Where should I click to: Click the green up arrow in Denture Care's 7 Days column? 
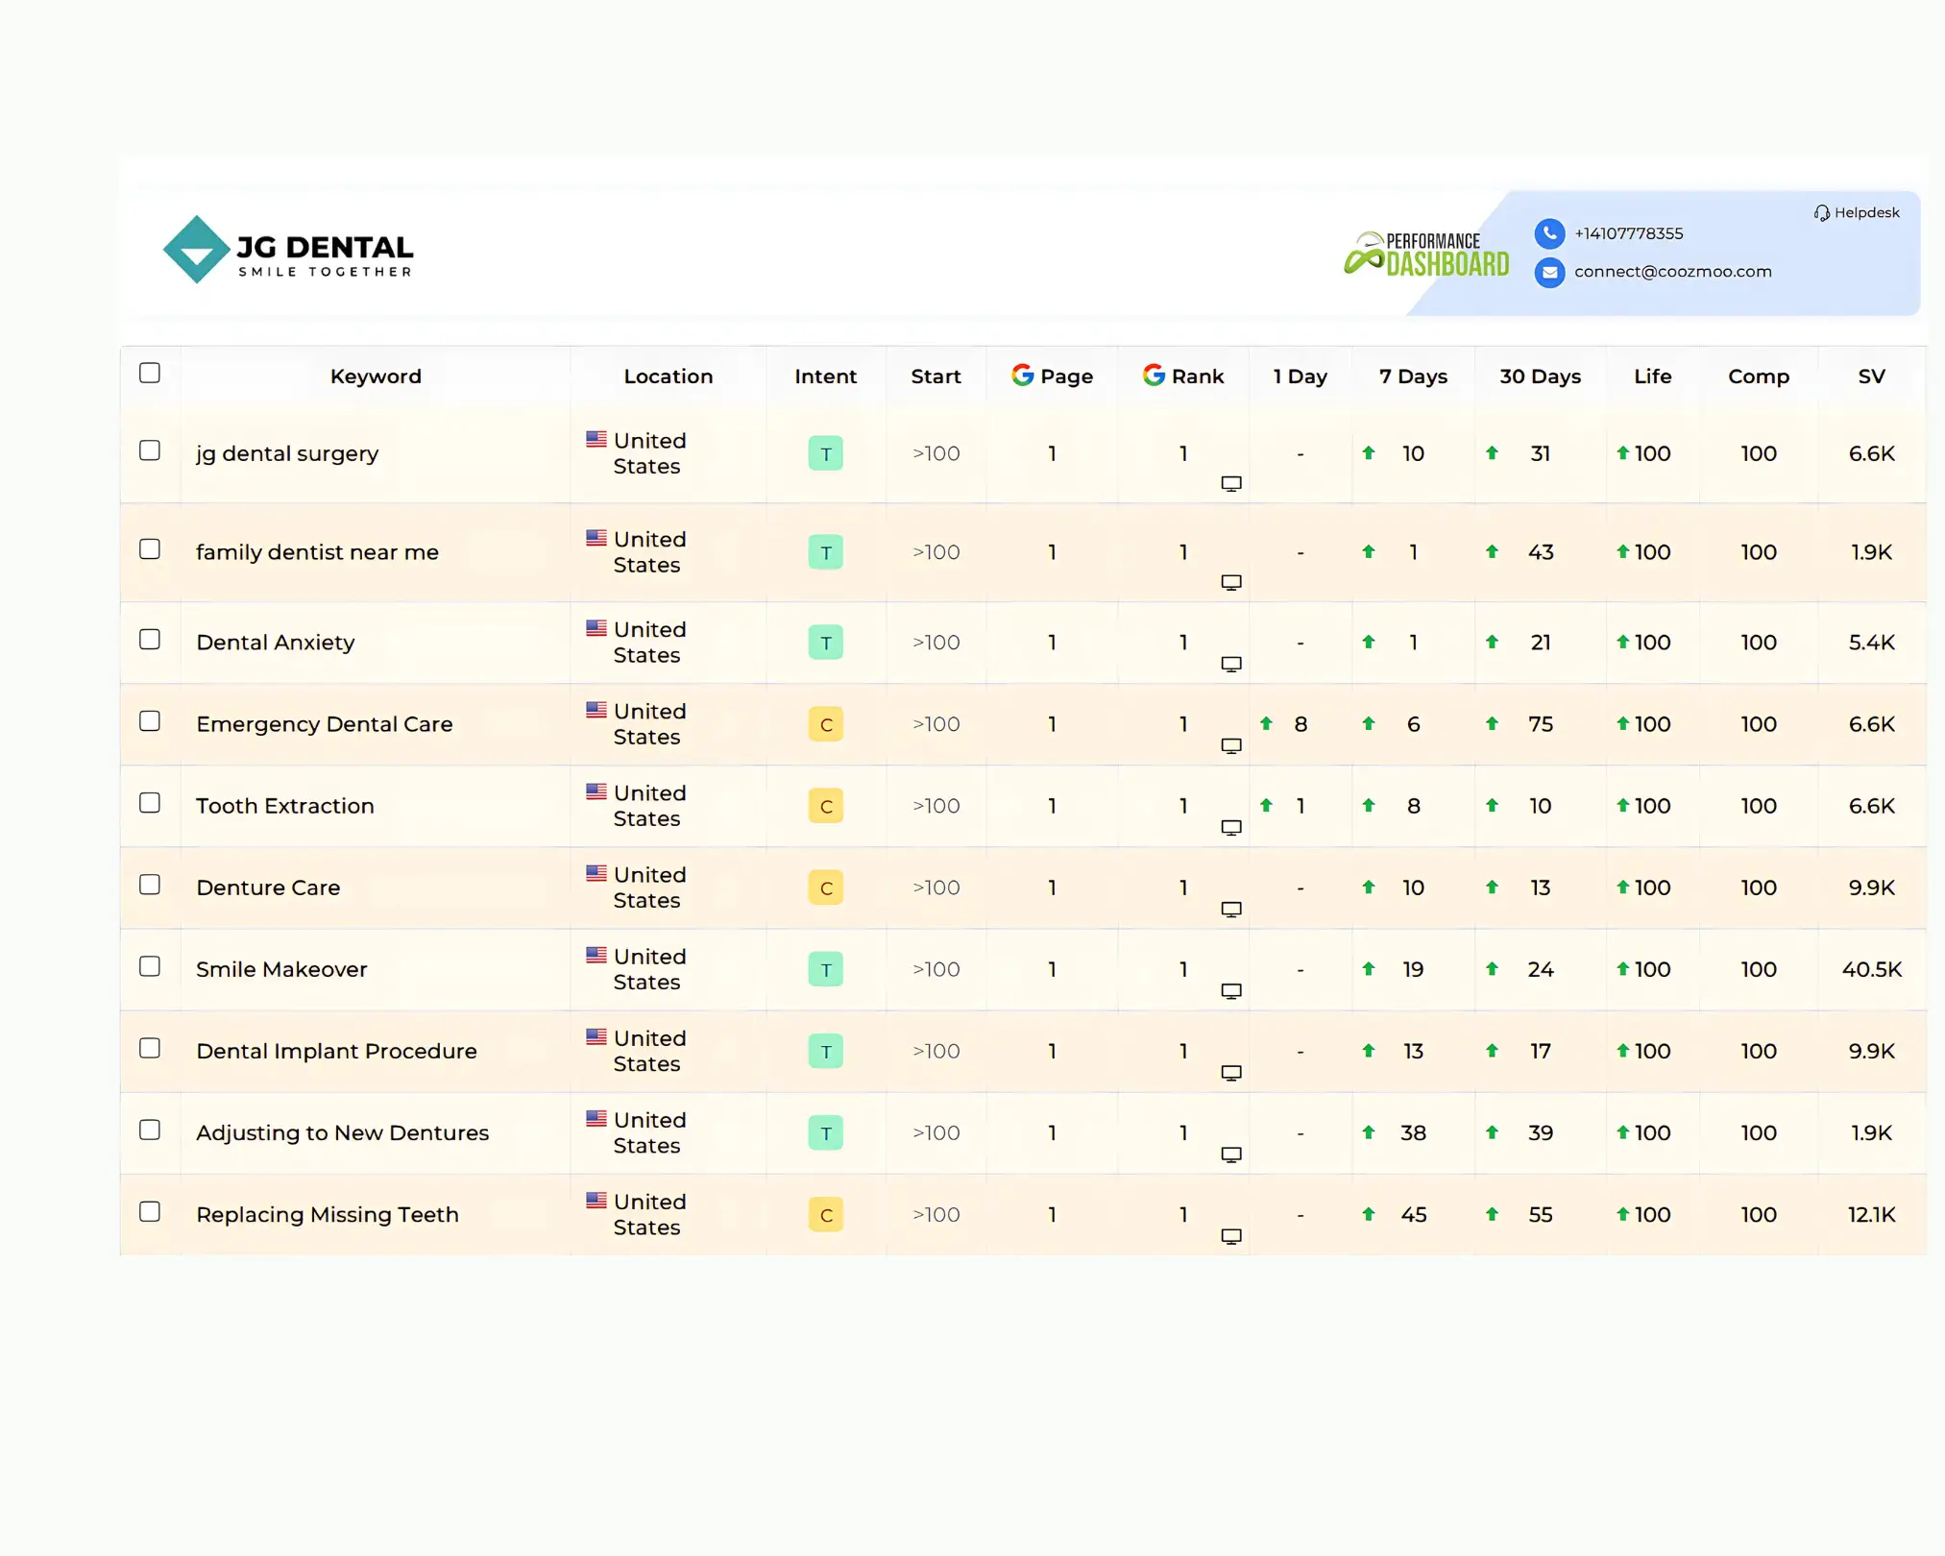(x=1368, y=887)
